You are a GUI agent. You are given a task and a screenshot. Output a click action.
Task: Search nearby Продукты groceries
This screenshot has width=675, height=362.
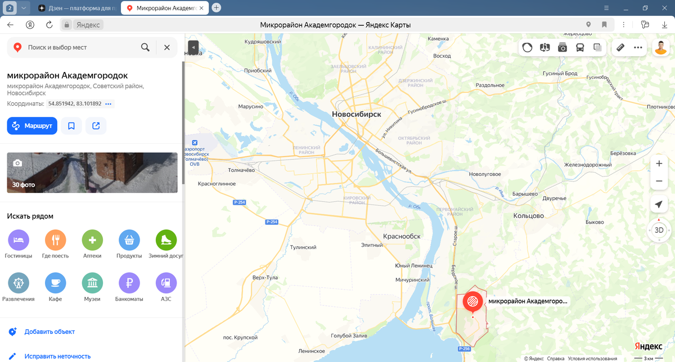(x=129, y=245)
